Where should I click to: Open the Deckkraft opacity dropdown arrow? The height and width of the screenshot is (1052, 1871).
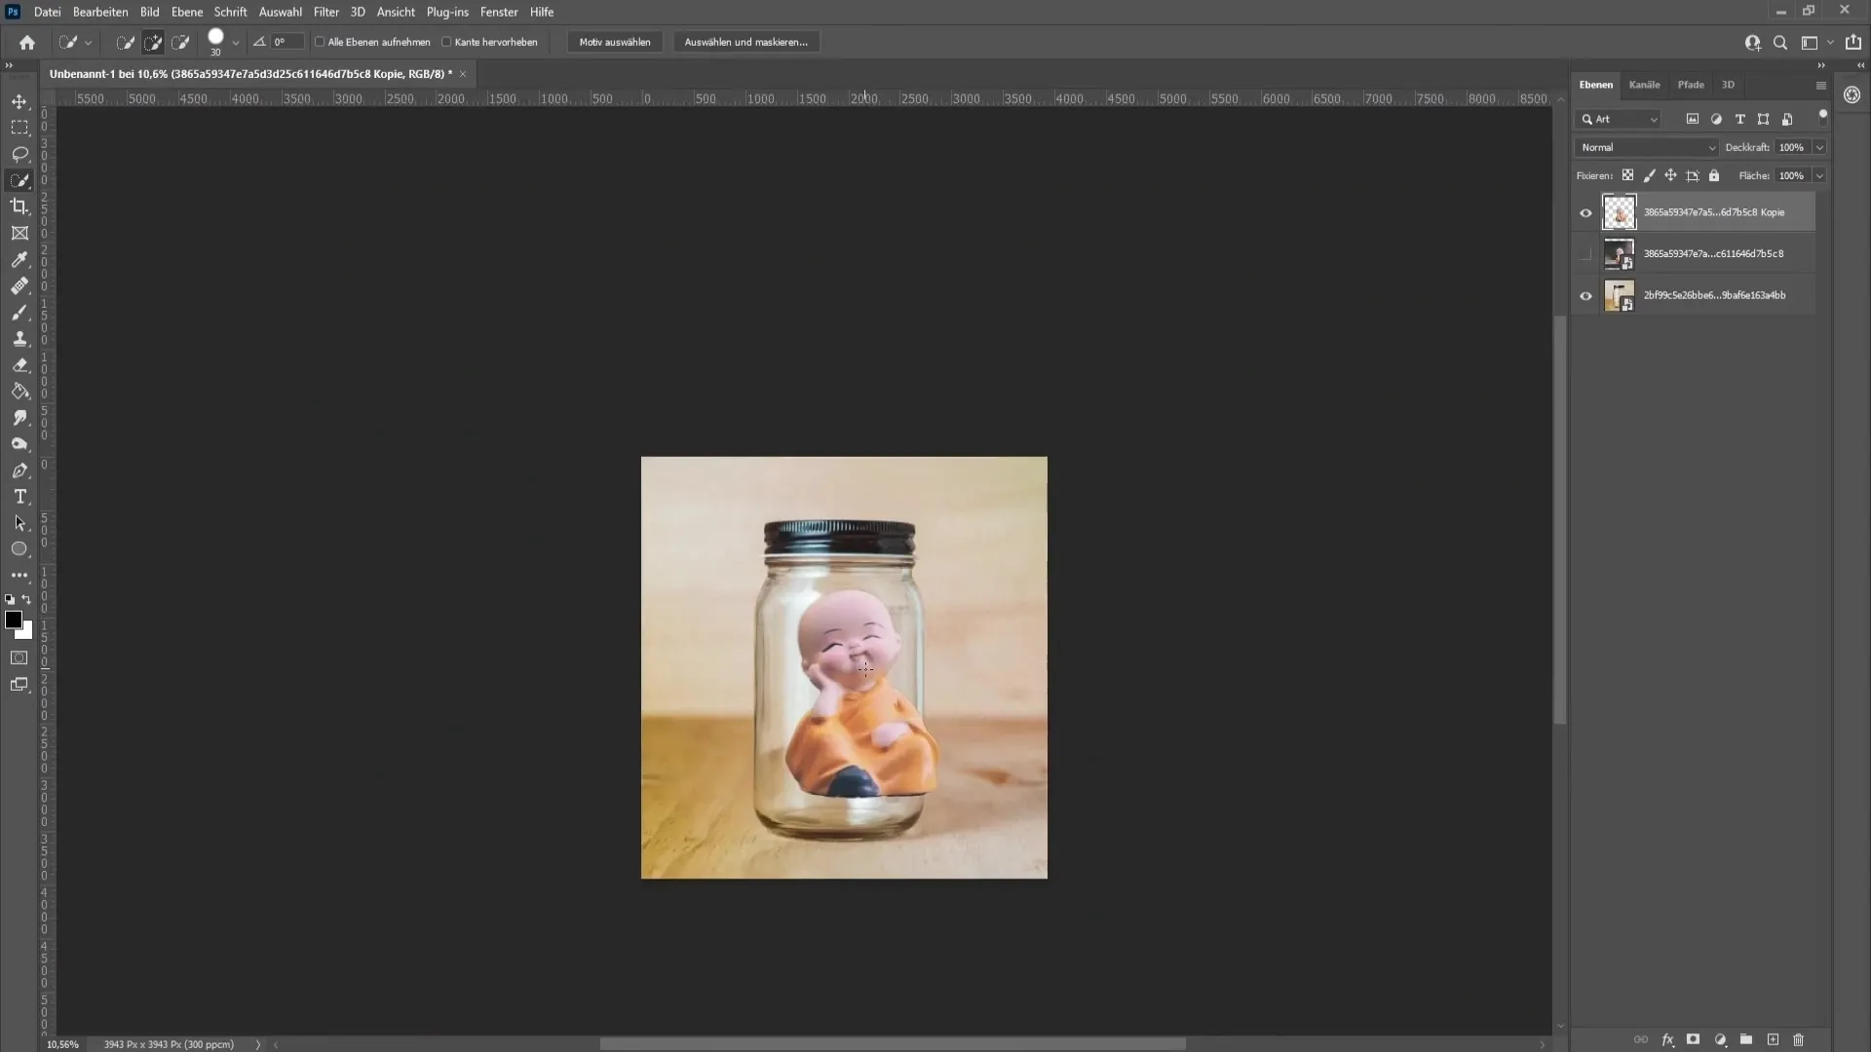[1819, 147]
